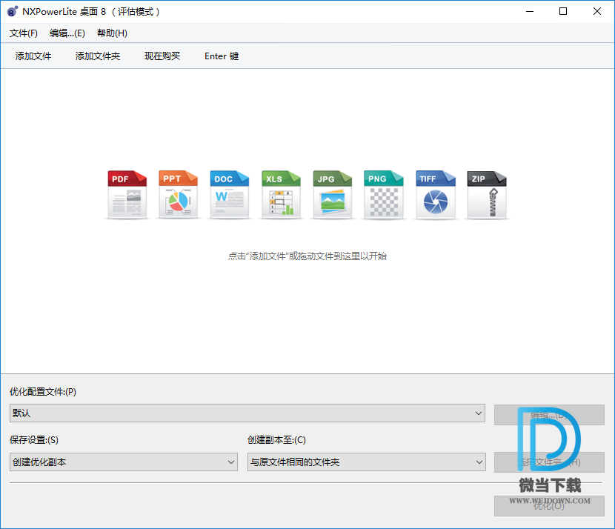Expand the 保存设置 dropdown showing 创建优化副本
Viewport: 615px width, 529px height.
pos(124,462)
